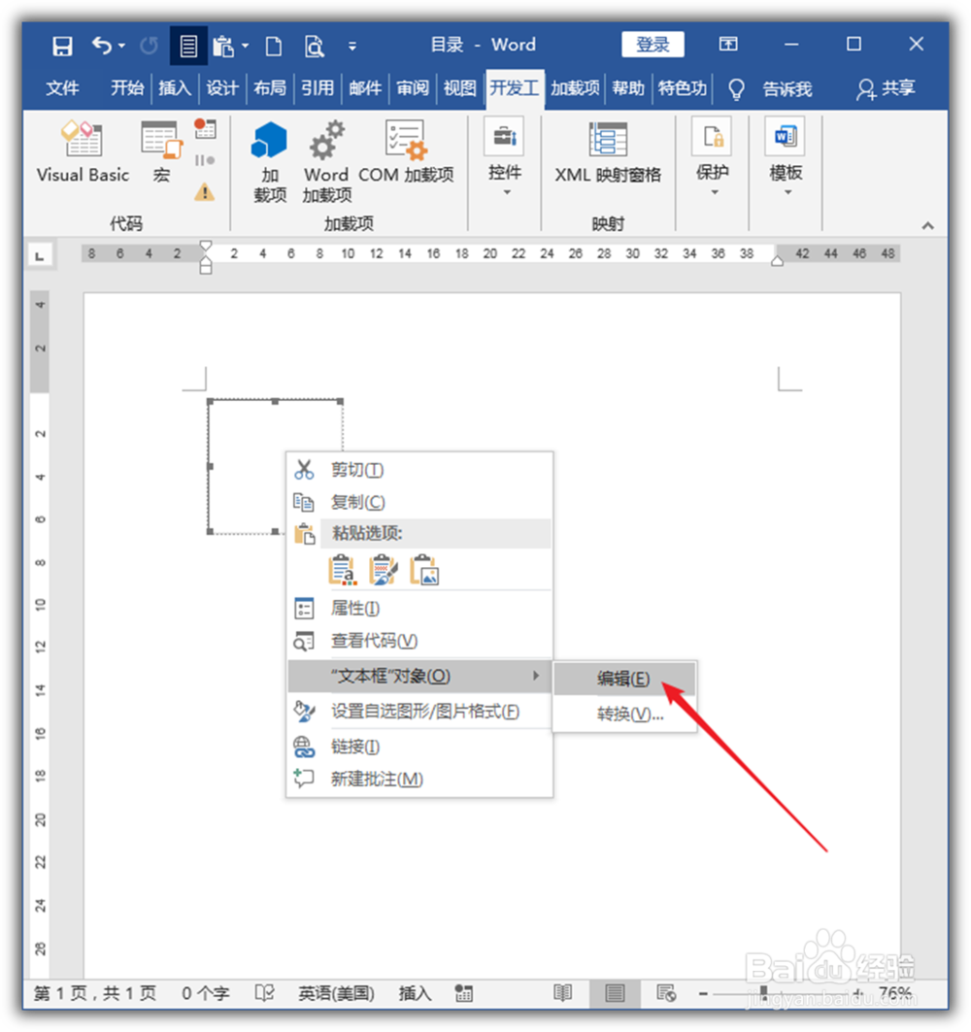971x1032 pixels.
Task: Open the undo history dropdown arrow
Action: click(121, 46)
